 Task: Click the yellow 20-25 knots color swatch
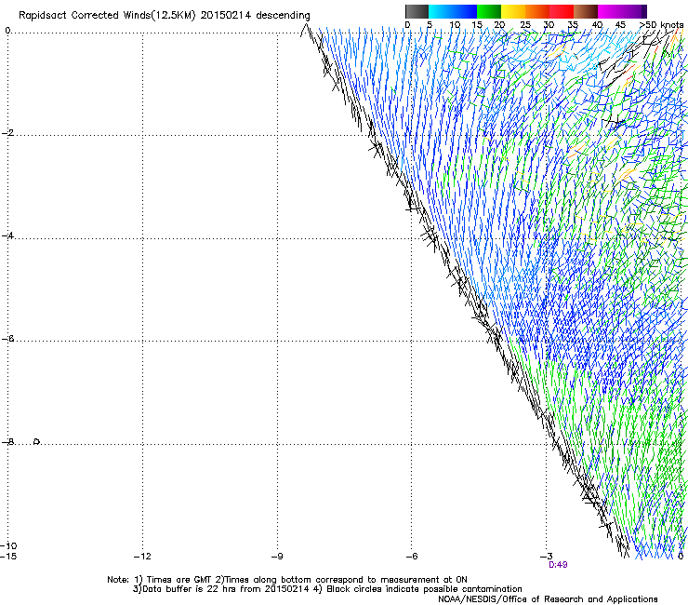click(513, 11)
